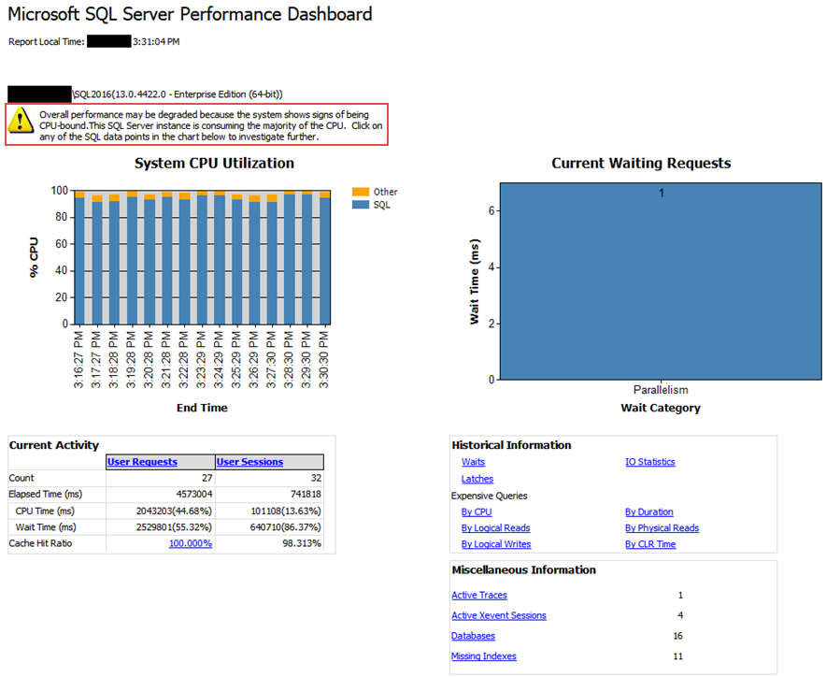Click the Parallelism wait bar in chart
Screen dimensions: 826x677
[661, 281]
